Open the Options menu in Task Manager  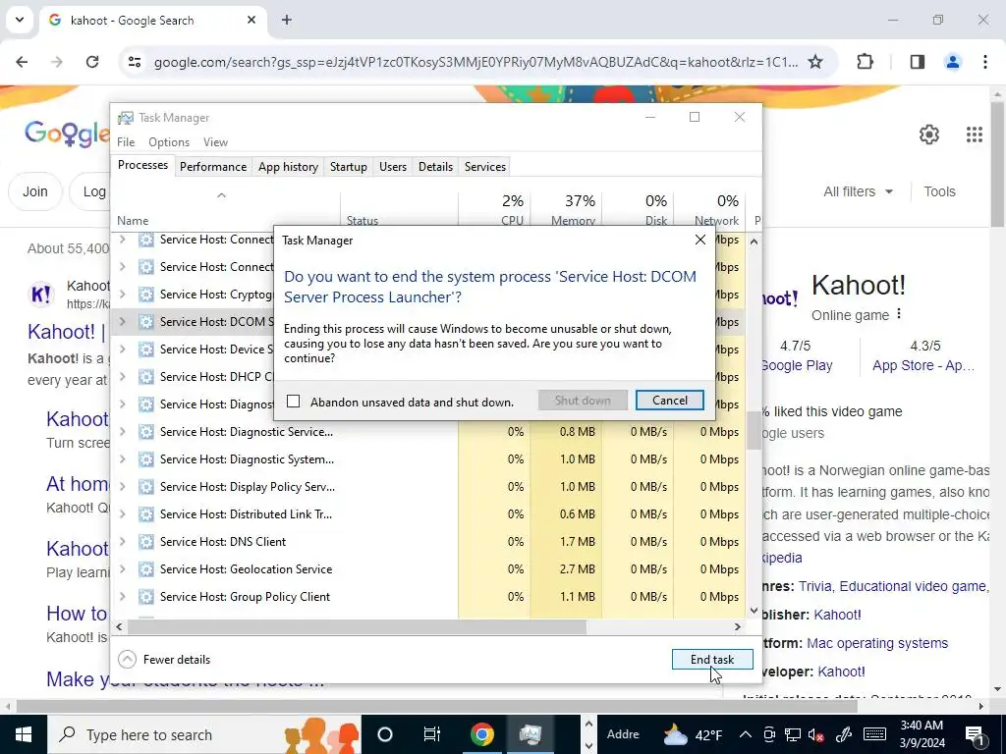(169, 141)
